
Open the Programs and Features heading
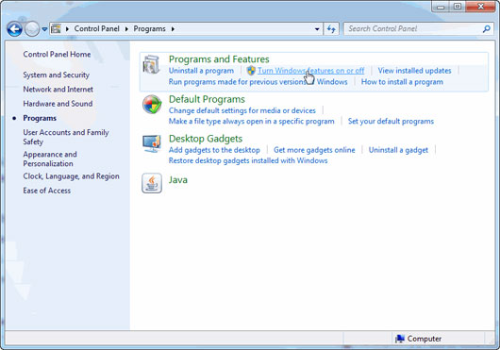[x=219, y=59]
